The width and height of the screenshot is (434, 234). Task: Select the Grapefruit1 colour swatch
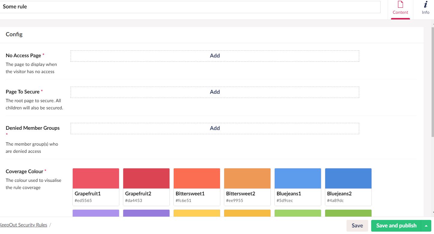pyautogui.click(x=96, y=187)
